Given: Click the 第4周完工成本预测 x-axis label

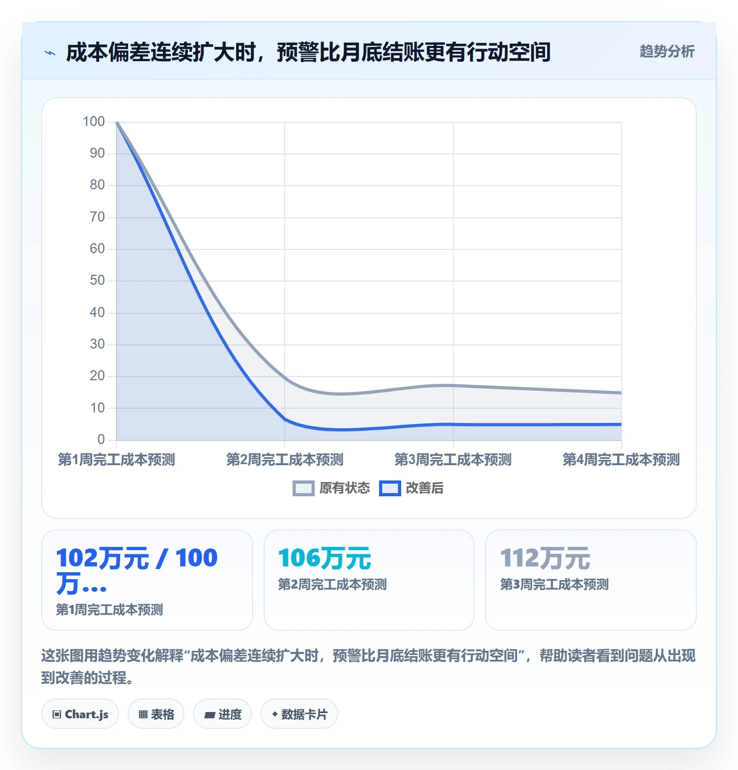Looking at the screenshot, I should pos(621,460).
